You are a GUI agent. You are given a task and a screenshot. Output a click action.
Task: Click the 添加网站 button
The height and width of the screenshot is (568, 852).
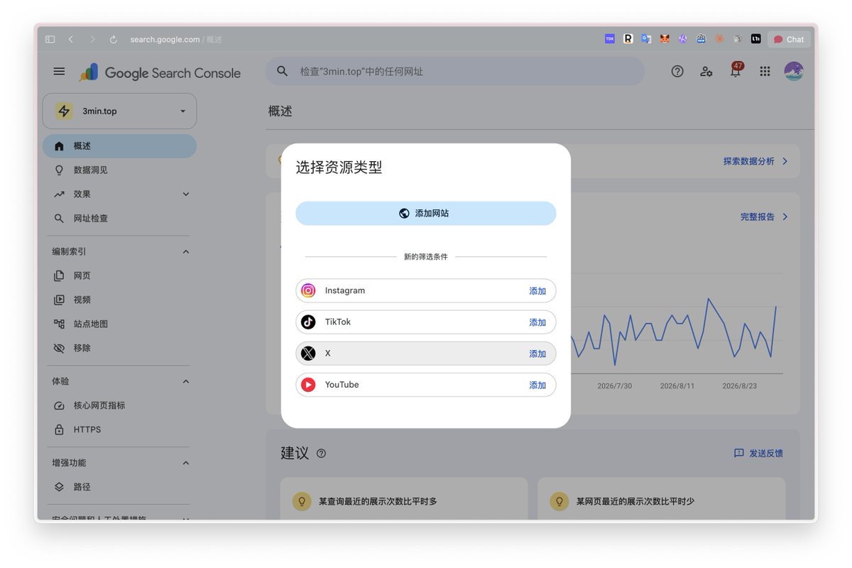pos(426,213)
